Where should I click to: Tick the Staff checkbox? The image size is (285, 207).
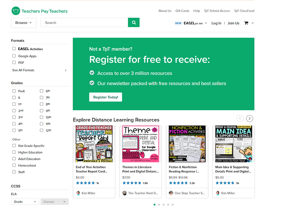14,172
